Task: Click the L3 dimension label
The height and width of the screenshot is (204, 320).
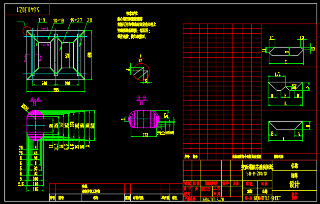Action: tap(314, 49)
